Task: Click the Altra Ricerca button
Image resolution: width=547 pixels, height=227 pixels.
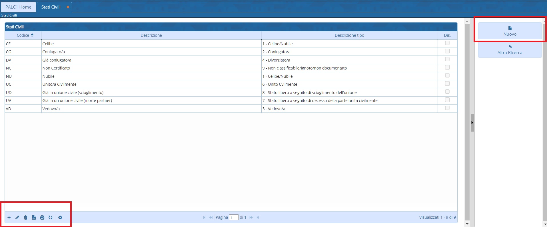Action: 510,50
